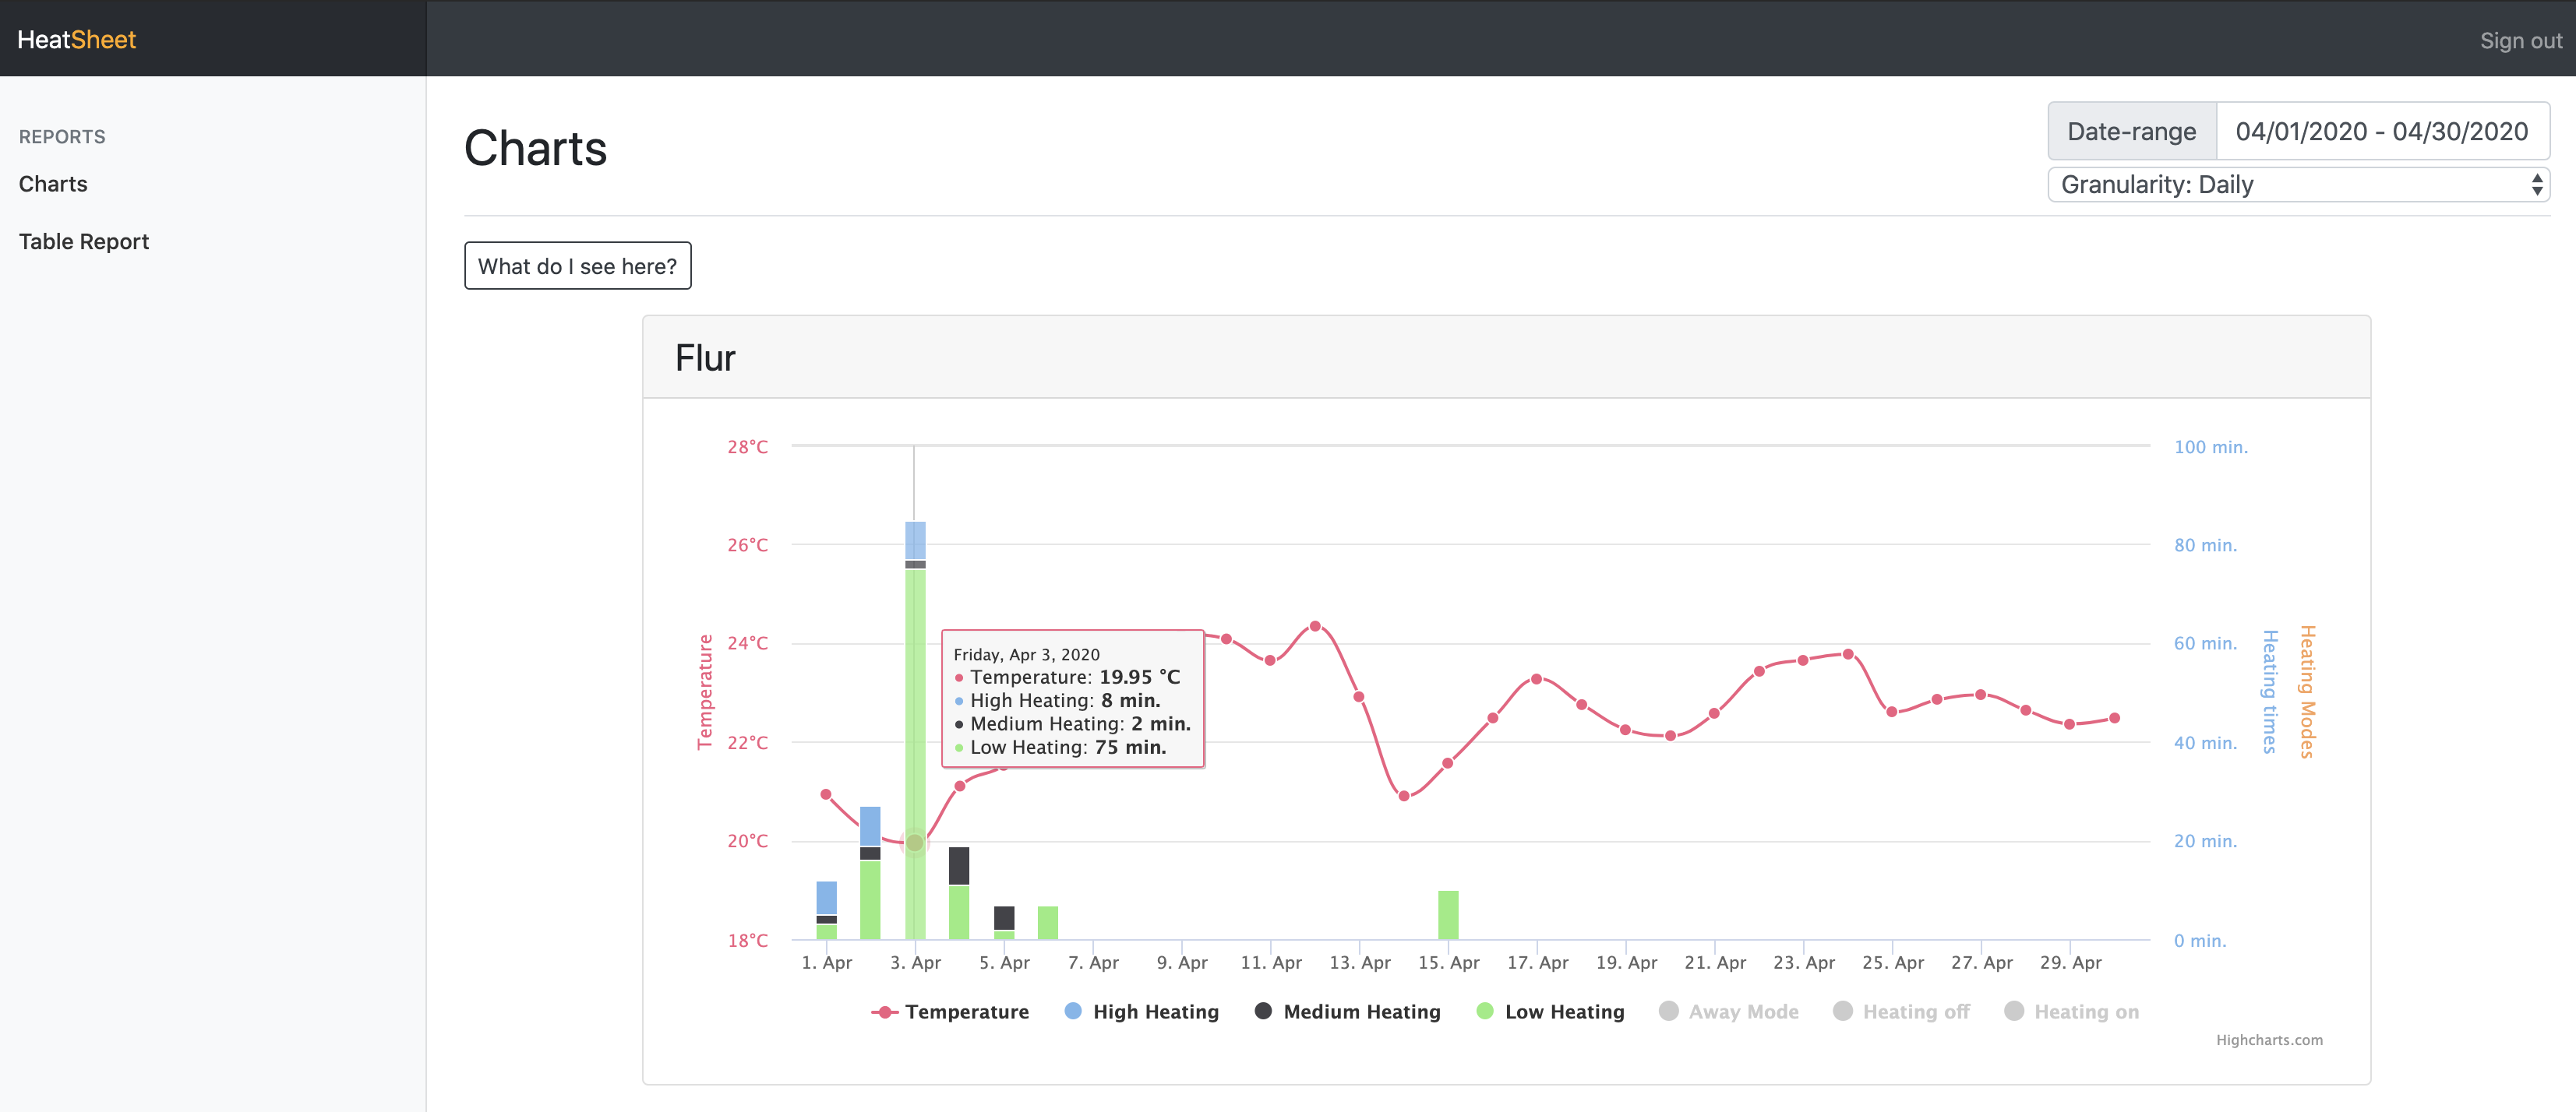This screenshot has width=2576, height=1112.
Task: Open the Highcharts.com credit link
Action: pyautogui.click(x=2269, y=1040)
